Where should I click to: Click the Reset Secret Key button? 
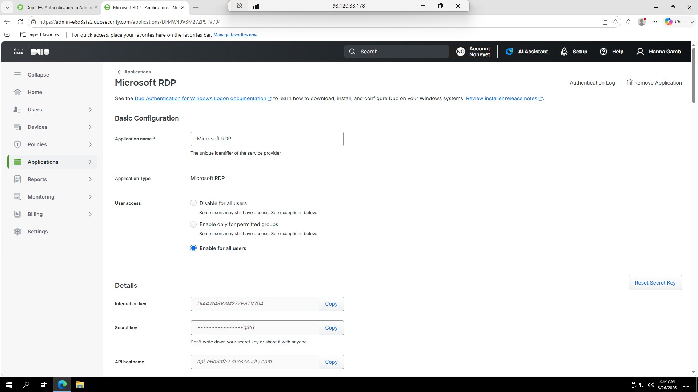[655, 283]
